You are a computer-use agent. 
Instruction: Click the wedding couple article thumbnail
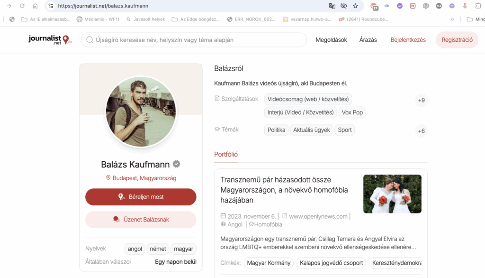(392, 194)
